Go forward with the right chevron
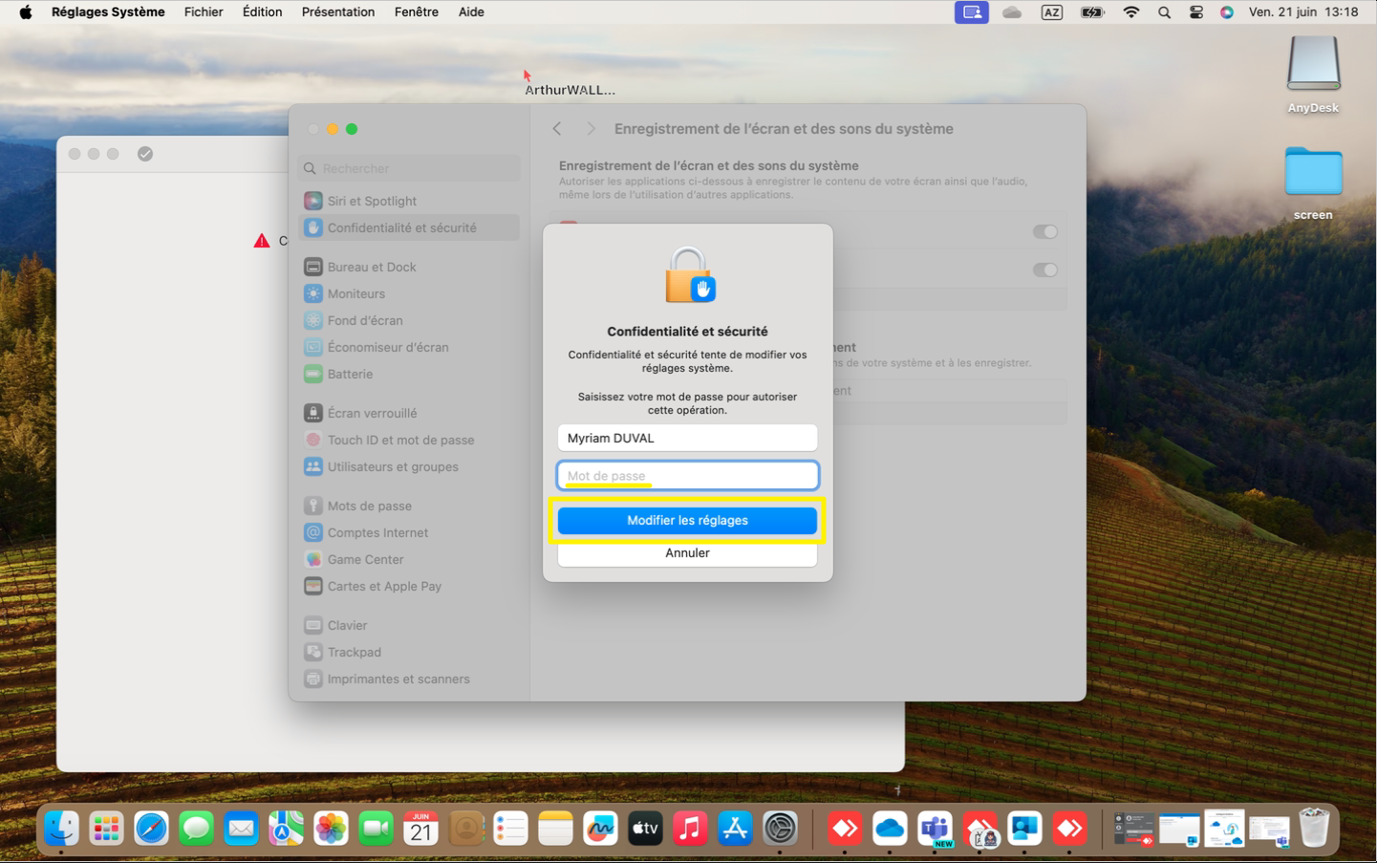The width and height of the screenshot is (1377, 863). point(591,128)
